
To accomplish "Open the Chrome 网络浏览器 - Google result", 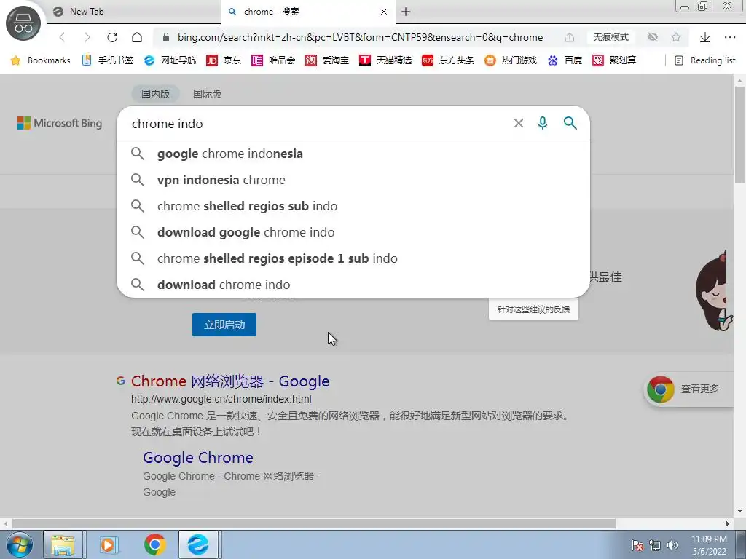I will pyautogui.click(x=230, y=381).
